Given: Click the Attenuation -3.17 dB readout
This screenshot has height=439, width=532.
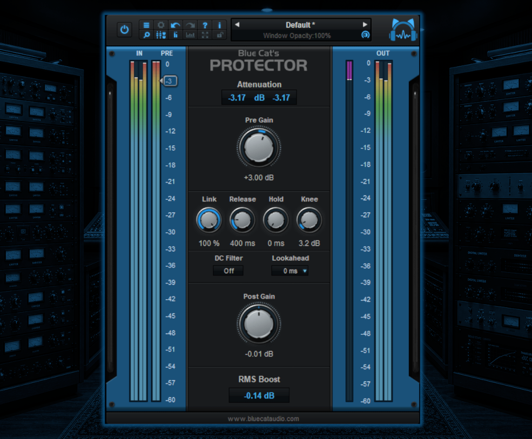Looking at the screenshot, I should [259, 98].
